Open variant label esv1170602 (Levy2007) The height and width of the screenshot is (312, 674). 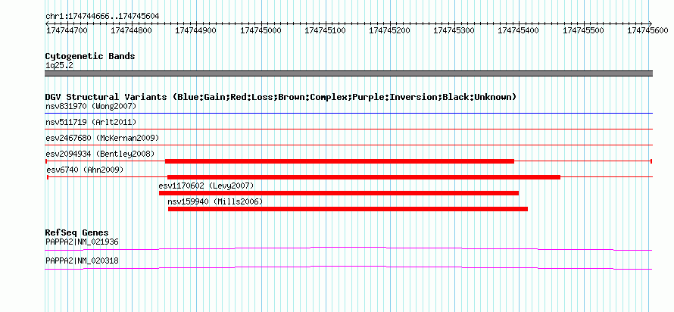coord(206,186)
